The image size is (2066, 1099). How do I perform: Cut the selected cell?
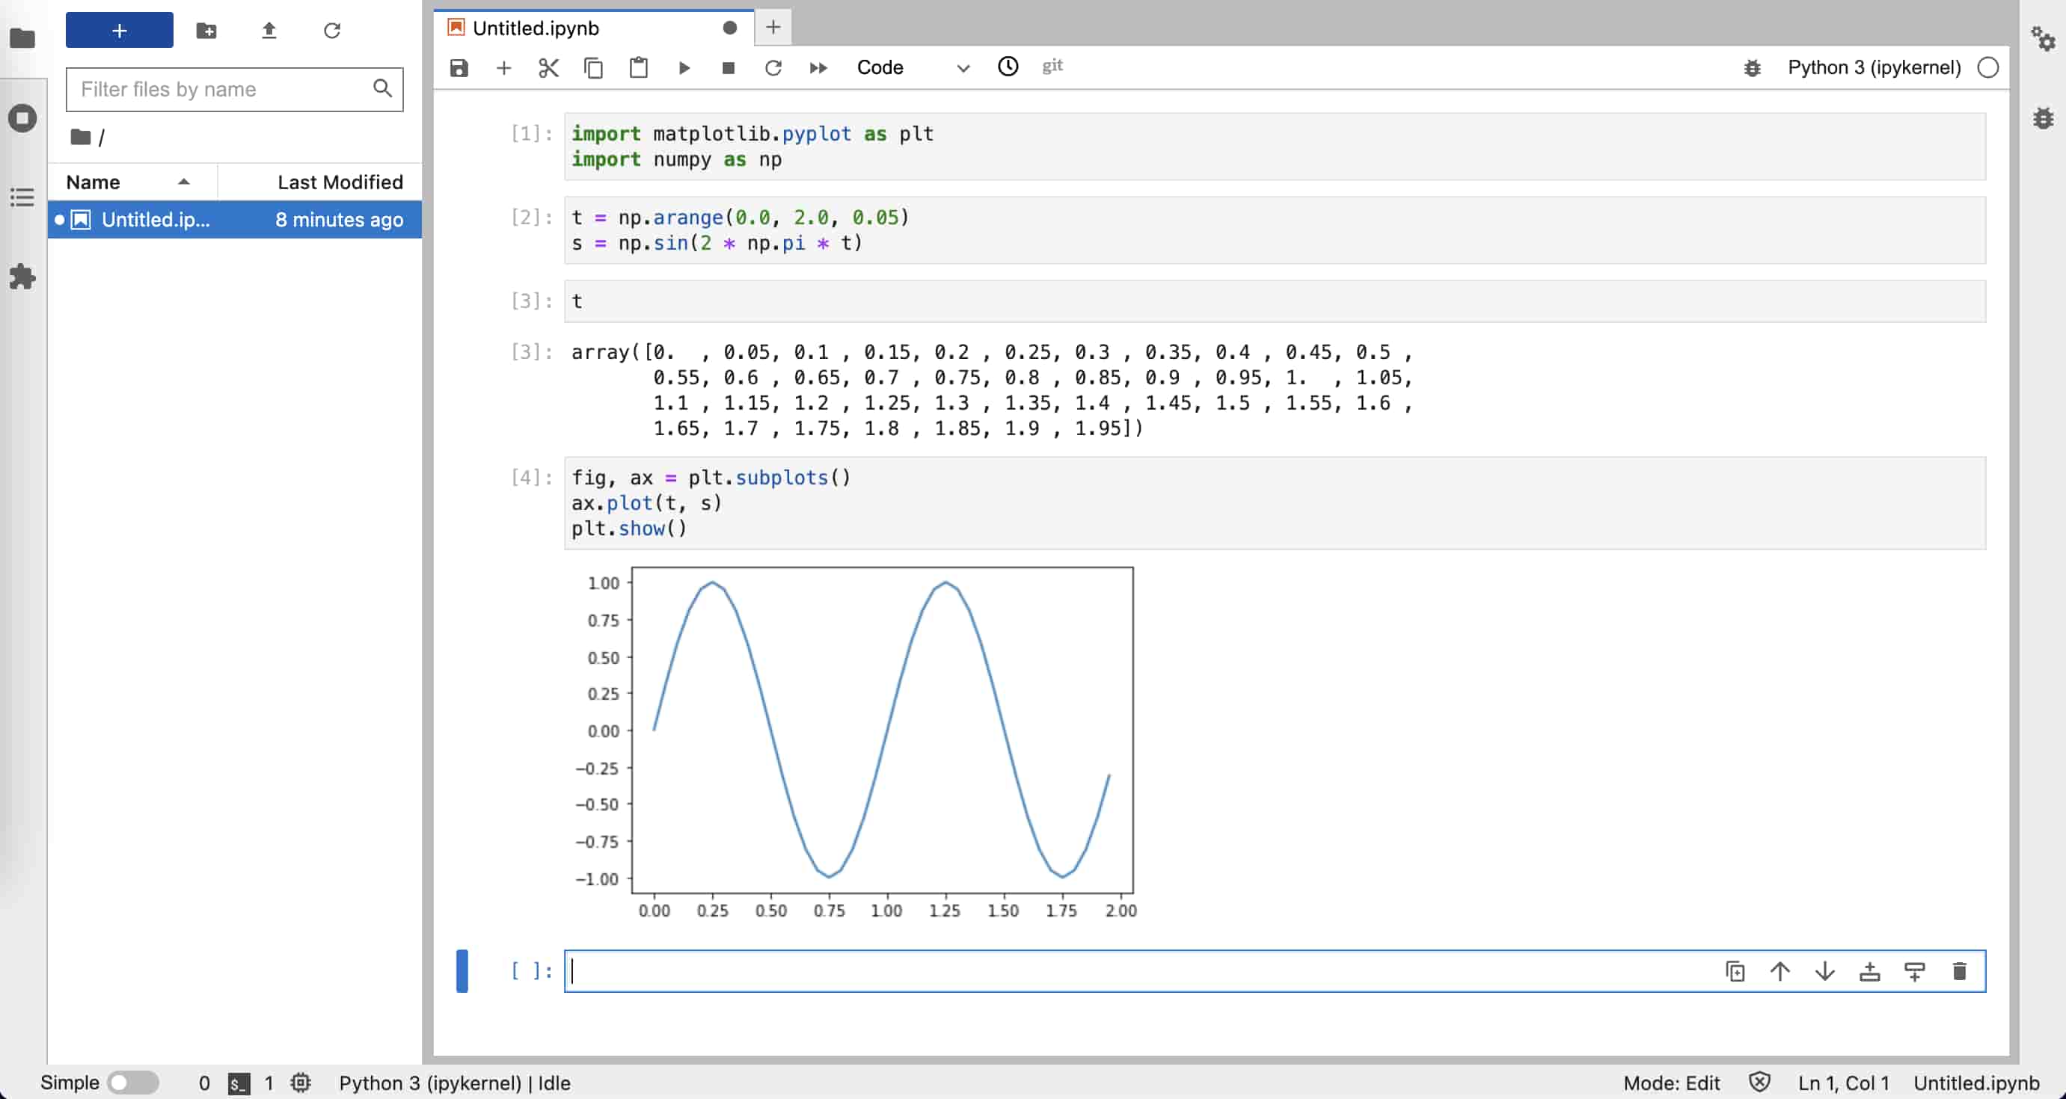click(548, 67)
